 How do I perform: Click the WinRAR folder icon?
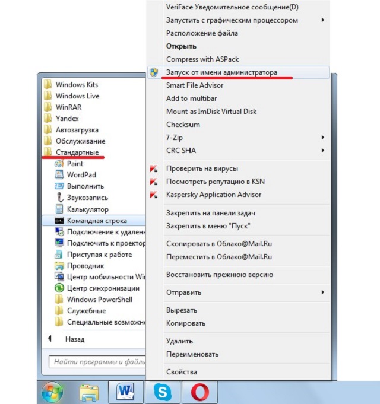[x=48, y=107]
